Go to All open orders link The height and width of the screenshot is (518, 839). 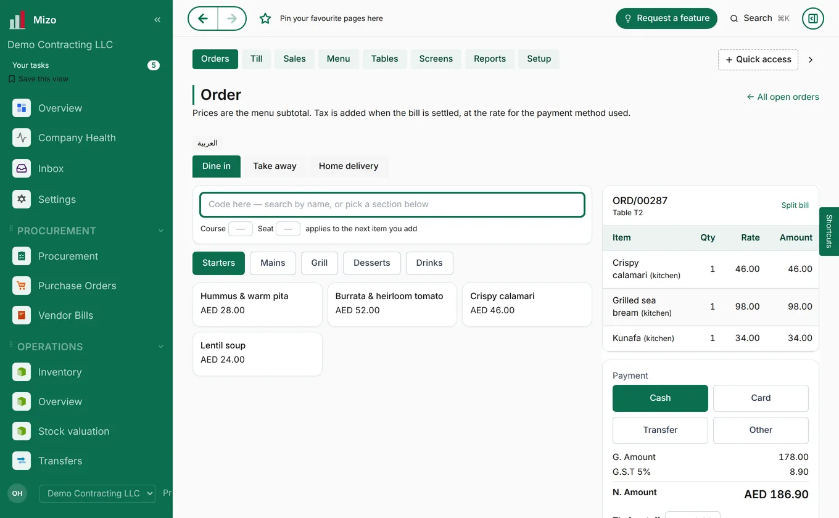(783, 97)
